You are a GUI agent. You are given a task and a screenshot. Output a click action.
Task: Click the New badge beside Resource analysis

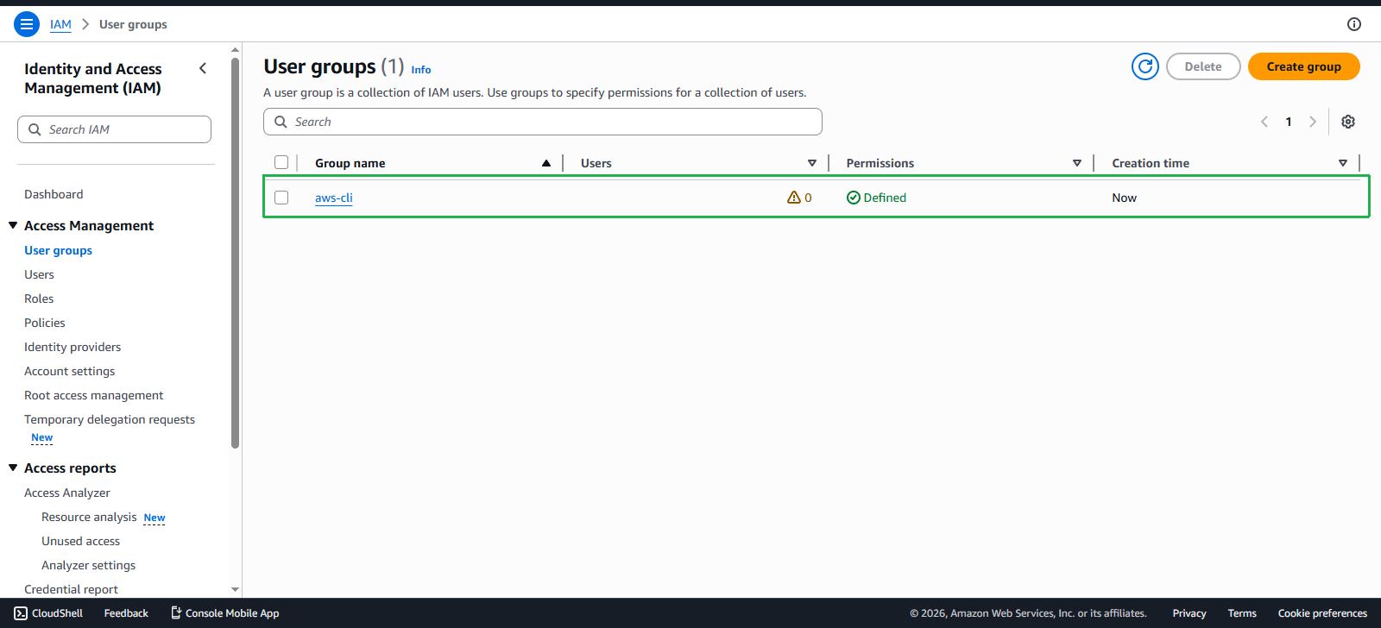click(x=154, y=518)
